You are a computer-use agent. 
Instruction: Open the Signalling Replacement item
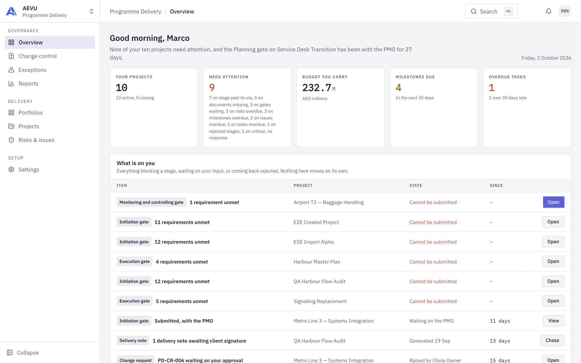point(553,301)
